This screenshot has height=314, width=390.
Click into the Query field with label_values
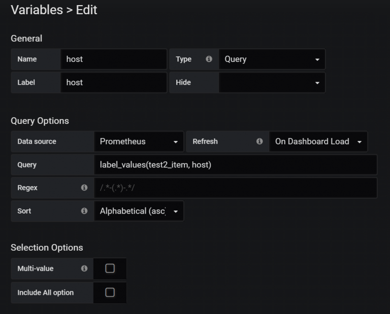(x=235, y=165)
